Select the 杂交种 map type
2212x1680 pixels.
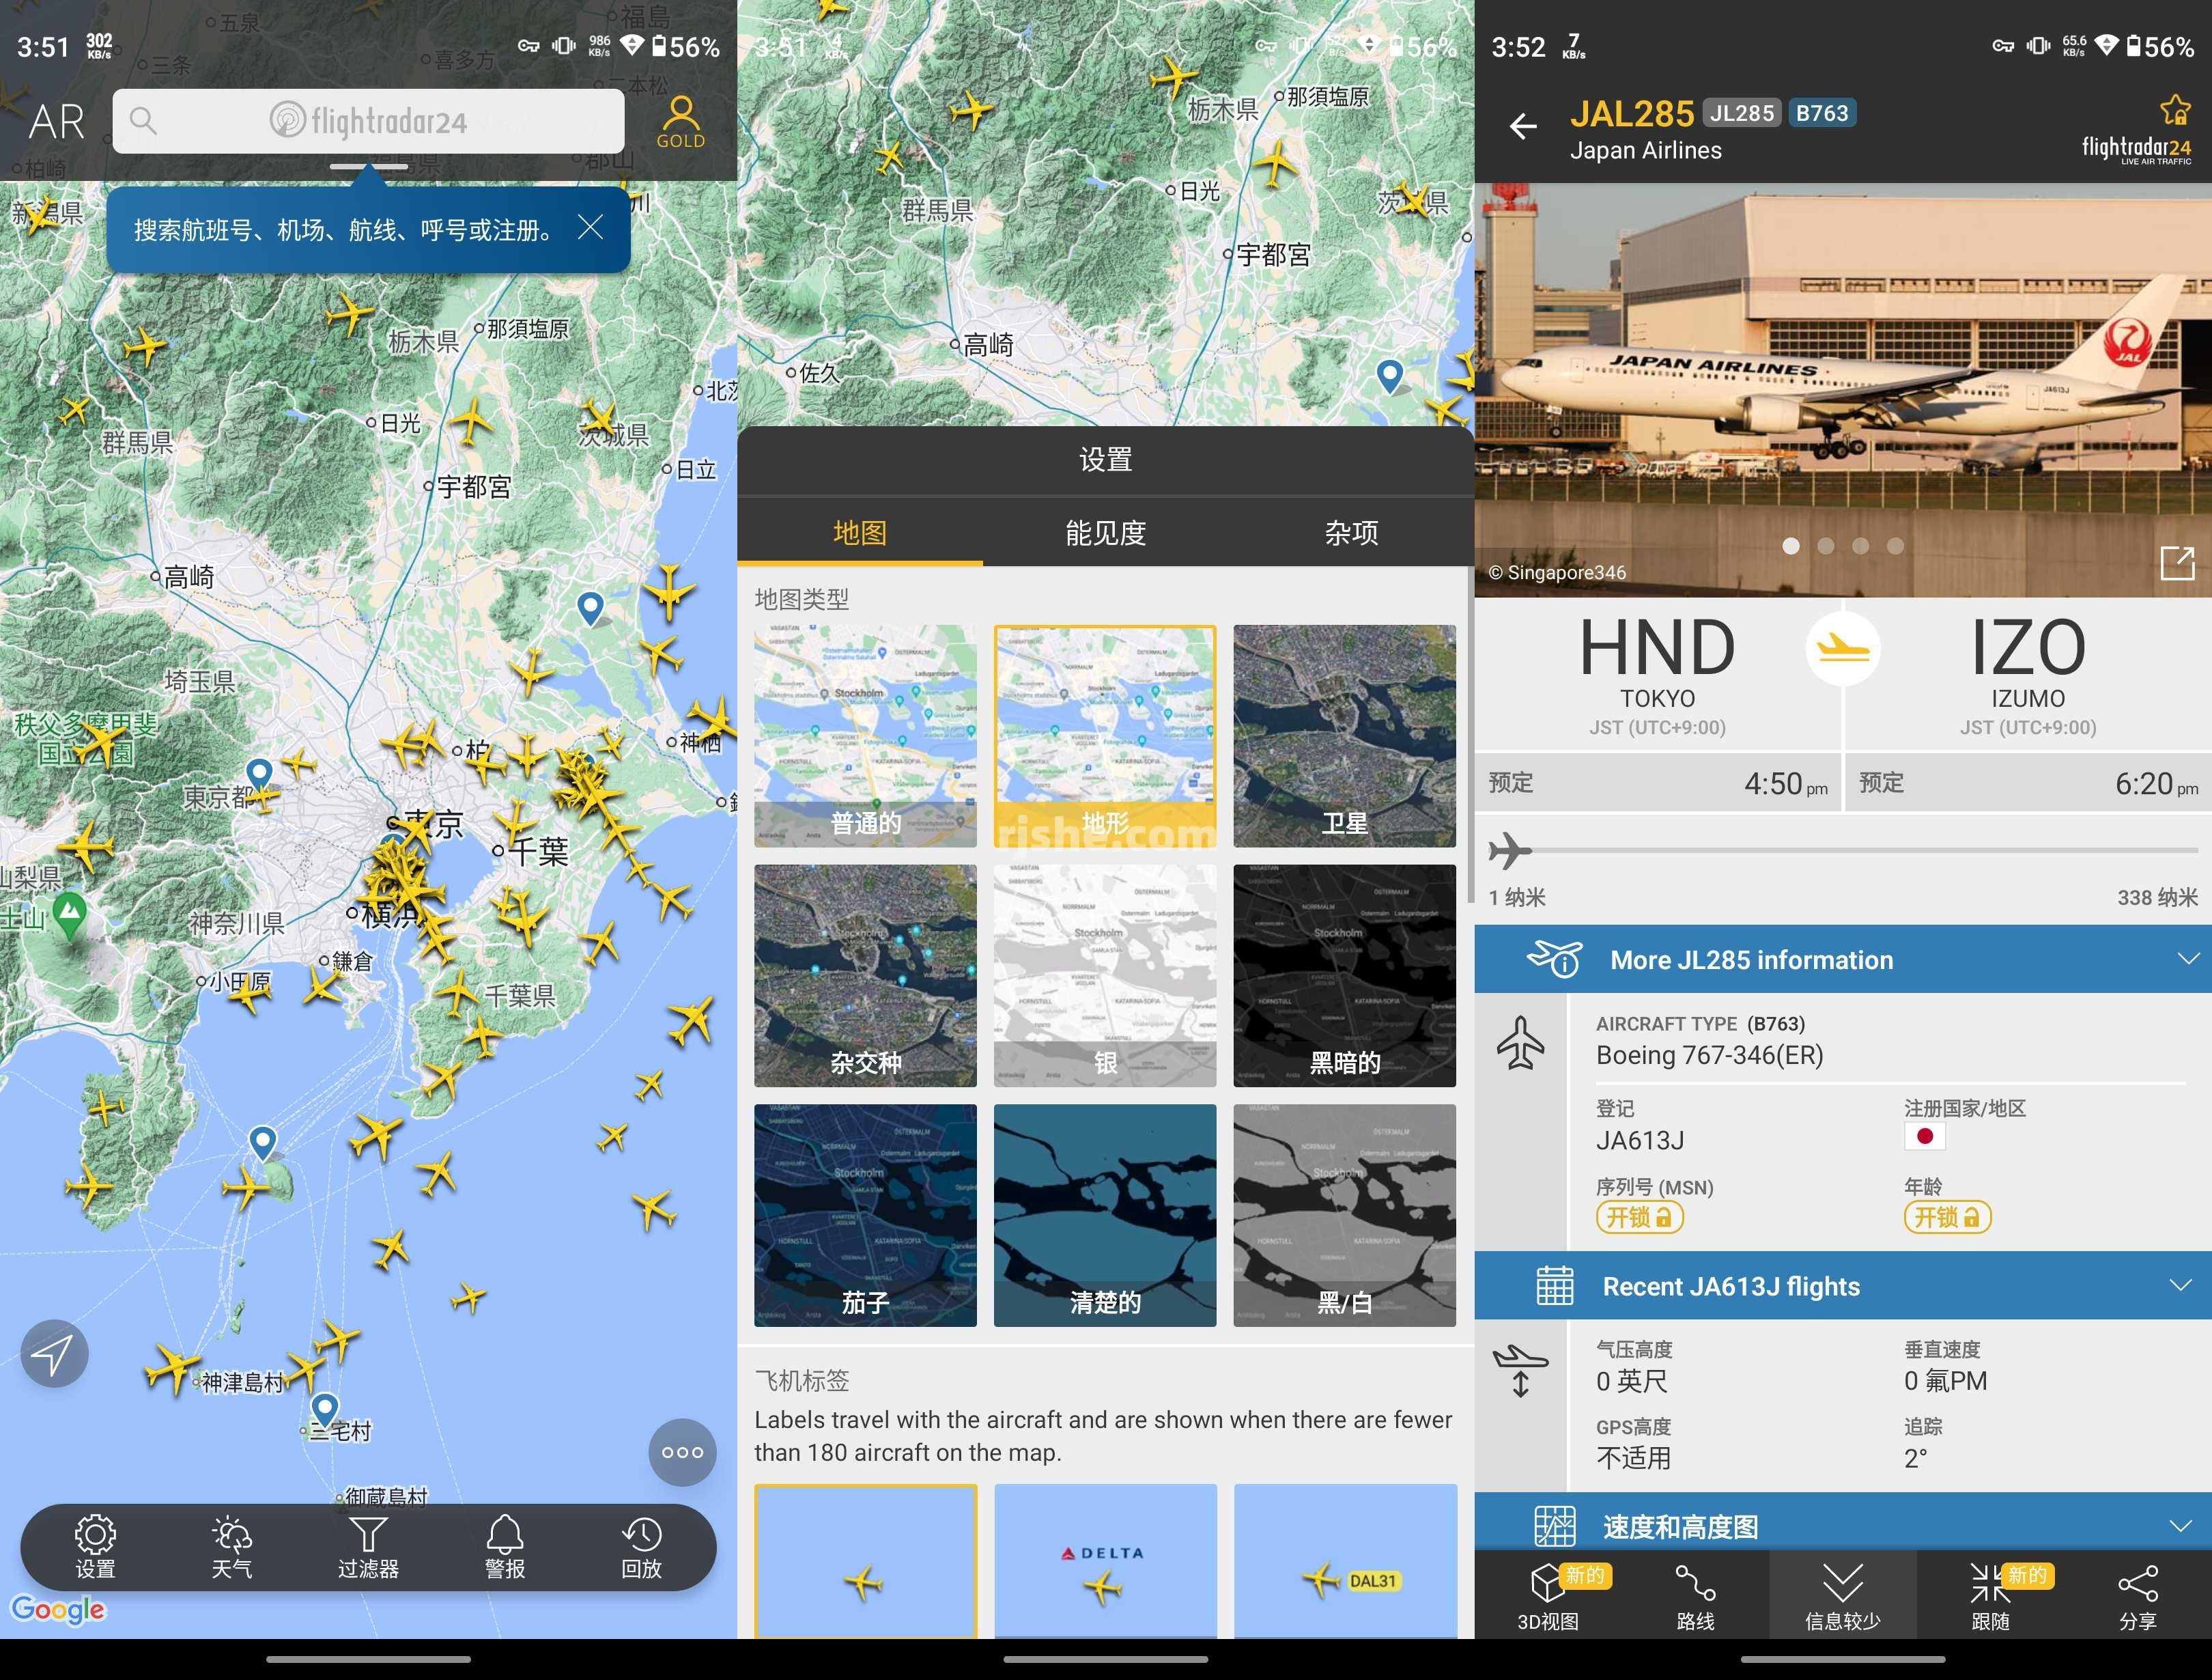point(865,976)
